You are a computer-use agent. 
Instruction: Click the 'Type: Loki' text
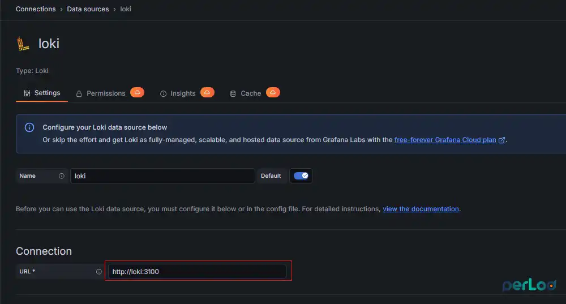point(32,71)
